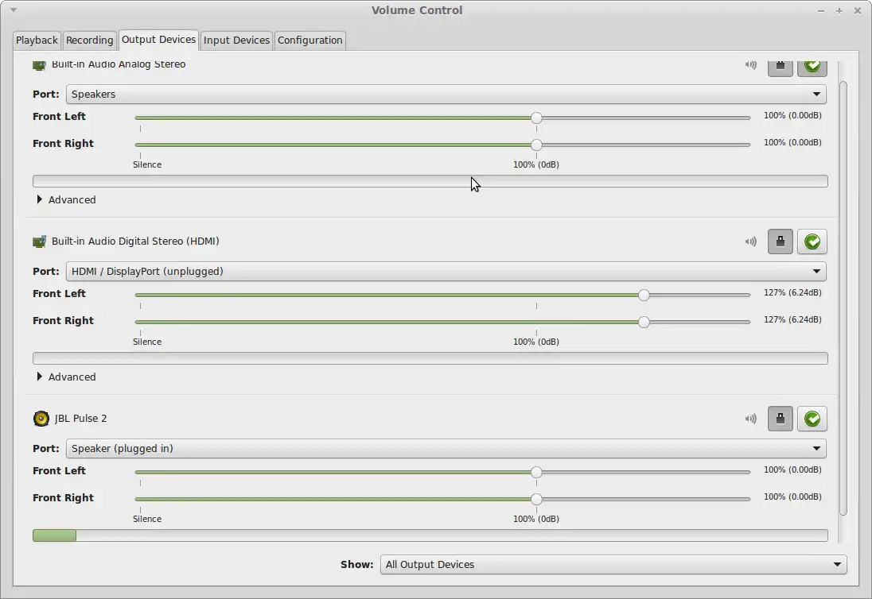Go to the Input Devices tab
This screenshot has height=599, width=872.
236,41
